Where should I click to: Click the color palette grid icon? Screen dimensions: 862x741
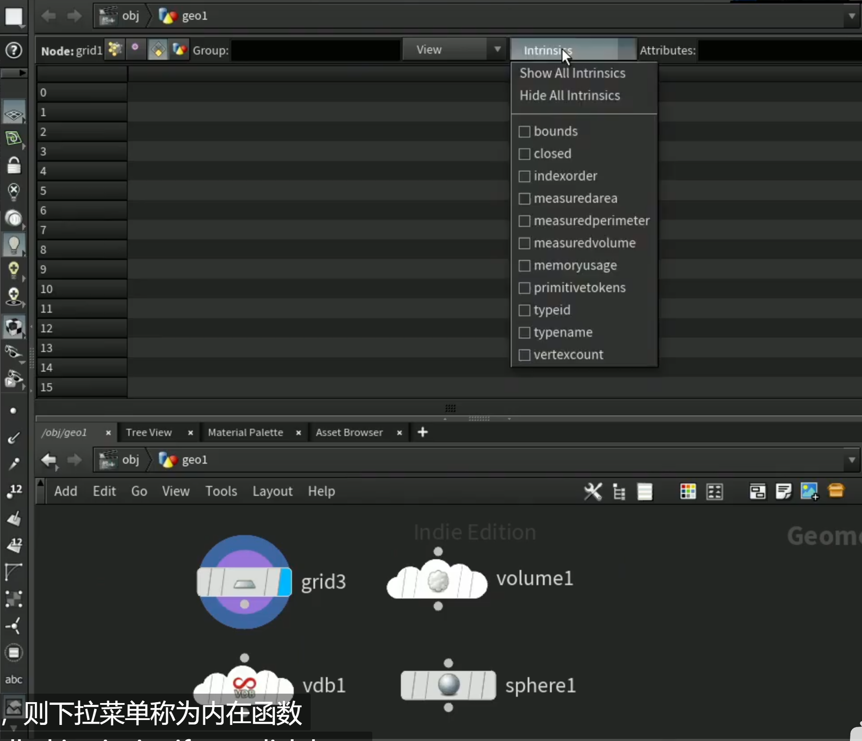pyautogui.click(x=687, y=491)
